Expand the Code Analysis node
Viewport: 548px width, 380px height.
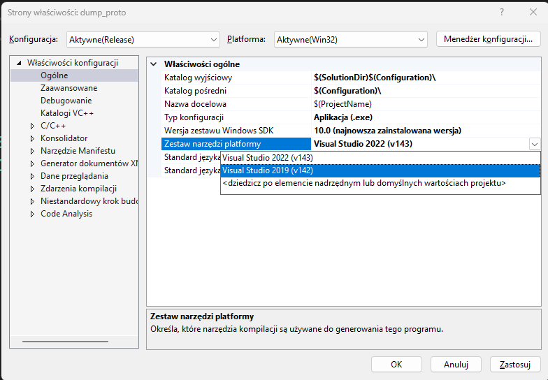32,214
